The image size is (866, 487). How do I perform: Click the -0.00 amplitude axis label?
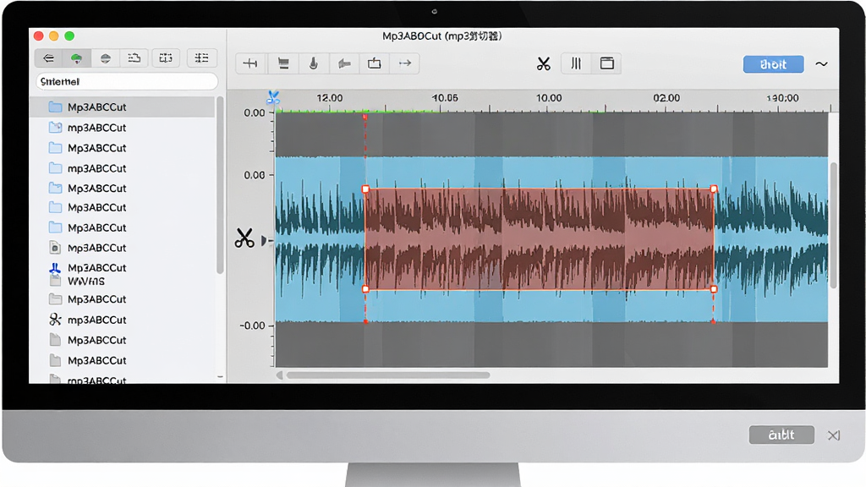(x=252, y=326)
